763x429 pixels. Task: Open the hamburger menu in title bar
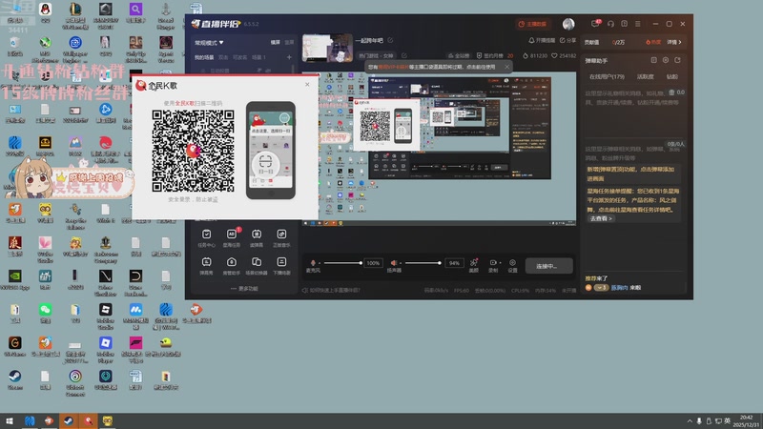coord(637,23)
